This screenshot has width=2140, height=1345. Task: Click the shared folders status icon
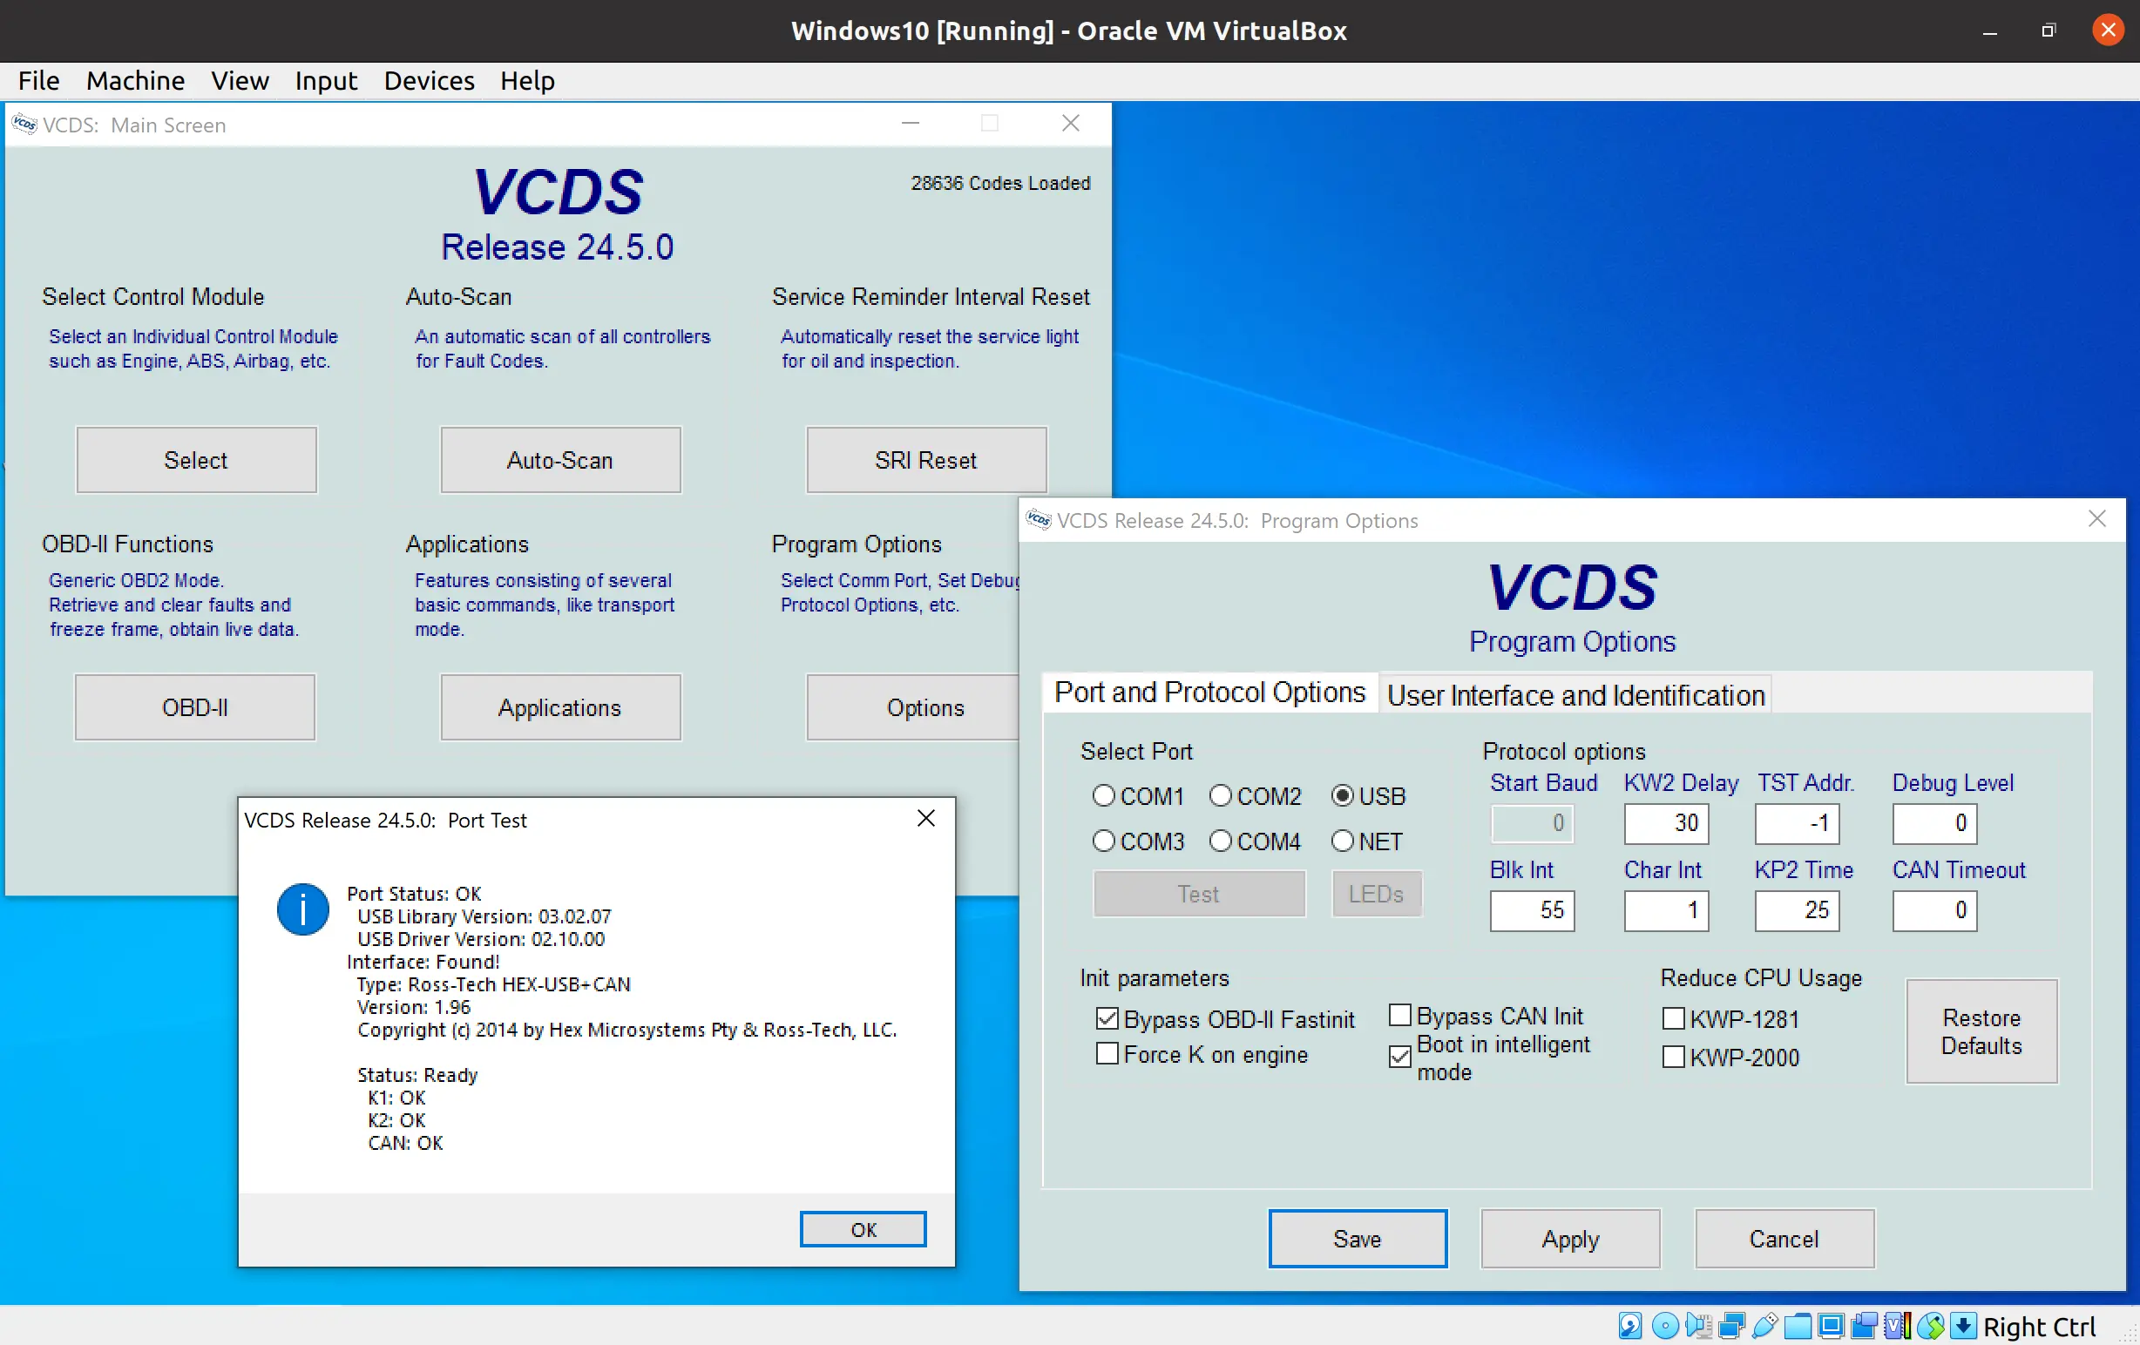1798,1327
